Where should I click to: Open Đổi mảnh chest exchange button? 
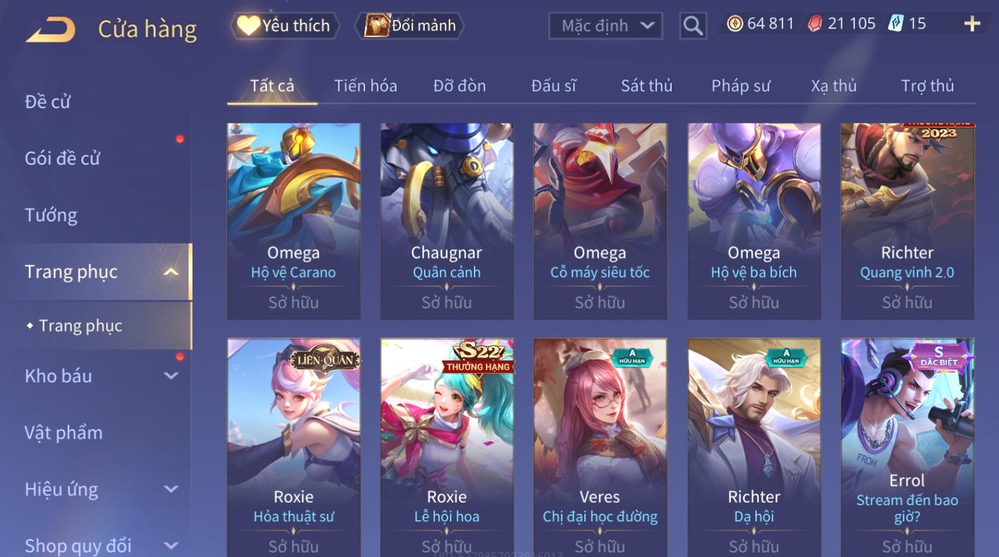(410, 26)
